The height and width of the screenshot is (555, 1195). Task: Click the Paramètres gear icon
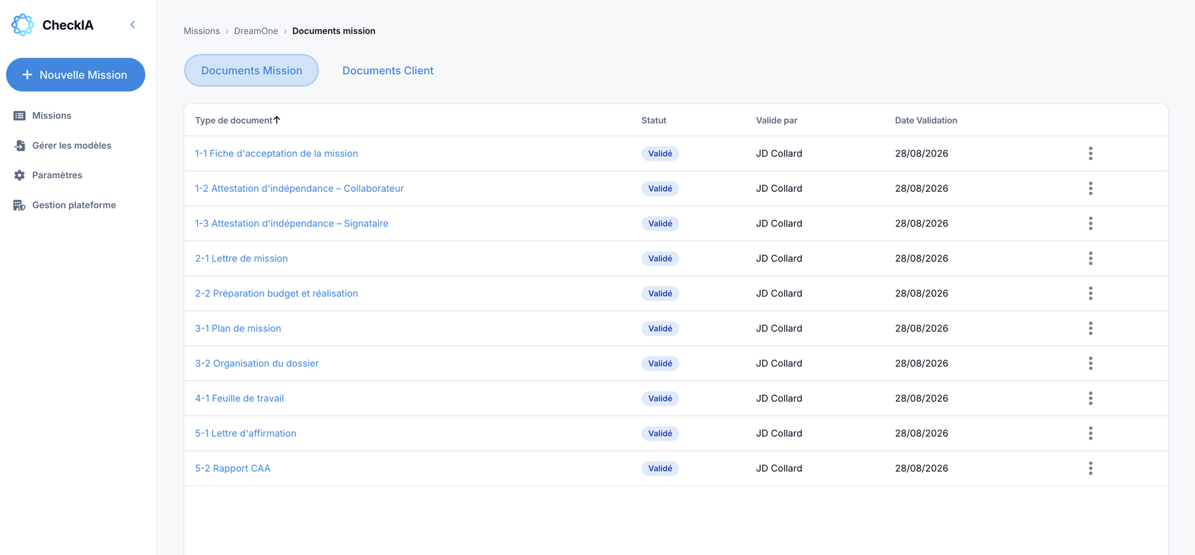tap(19, 175)
